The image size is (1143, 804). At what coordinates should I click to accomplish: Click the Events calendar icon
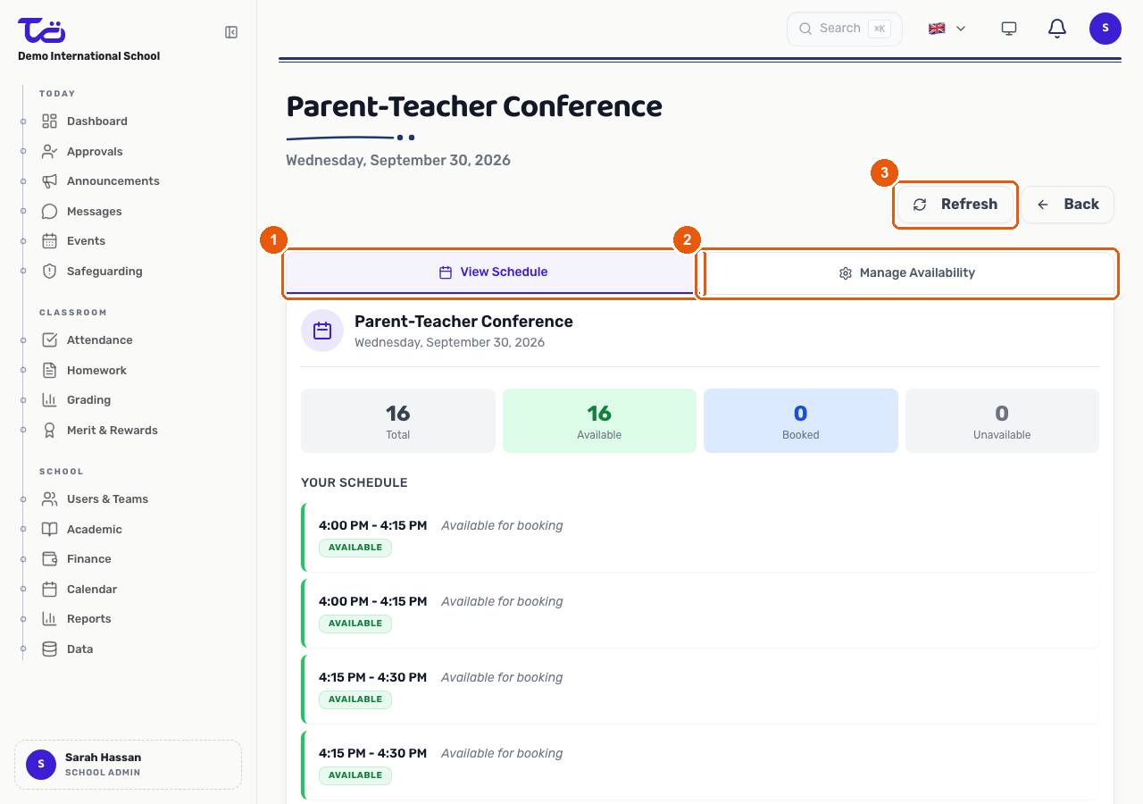click(50, 241)
